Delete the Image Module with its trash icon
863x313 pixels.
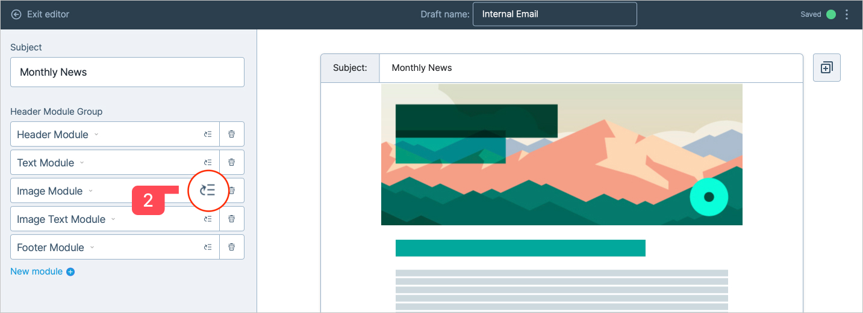pyautogui.click(x=232, y=190)
